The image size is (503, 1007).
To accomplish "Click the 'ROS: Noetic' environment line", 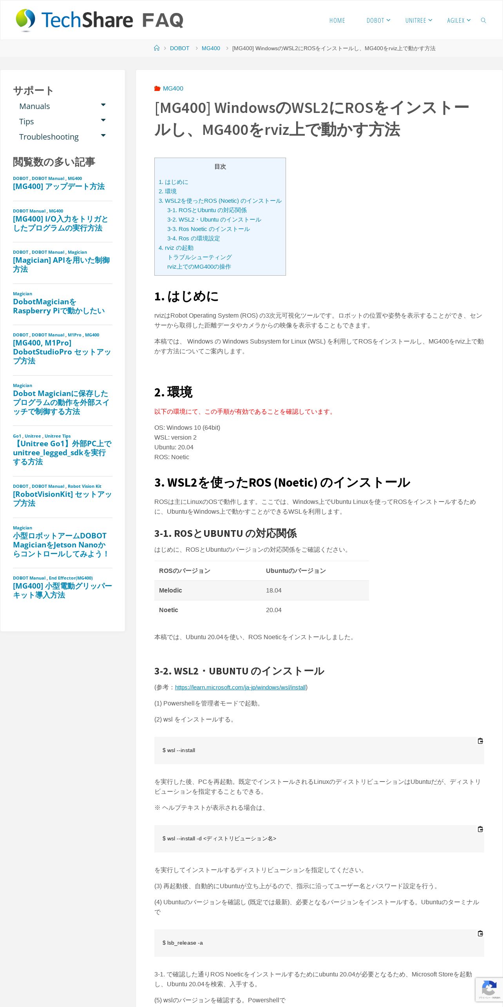I will point(172,457).
